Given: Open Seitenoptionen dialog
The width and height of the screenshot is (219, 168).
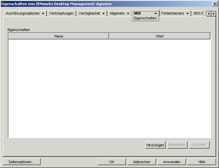Looking at the screenshot, I should coord(22,162).
